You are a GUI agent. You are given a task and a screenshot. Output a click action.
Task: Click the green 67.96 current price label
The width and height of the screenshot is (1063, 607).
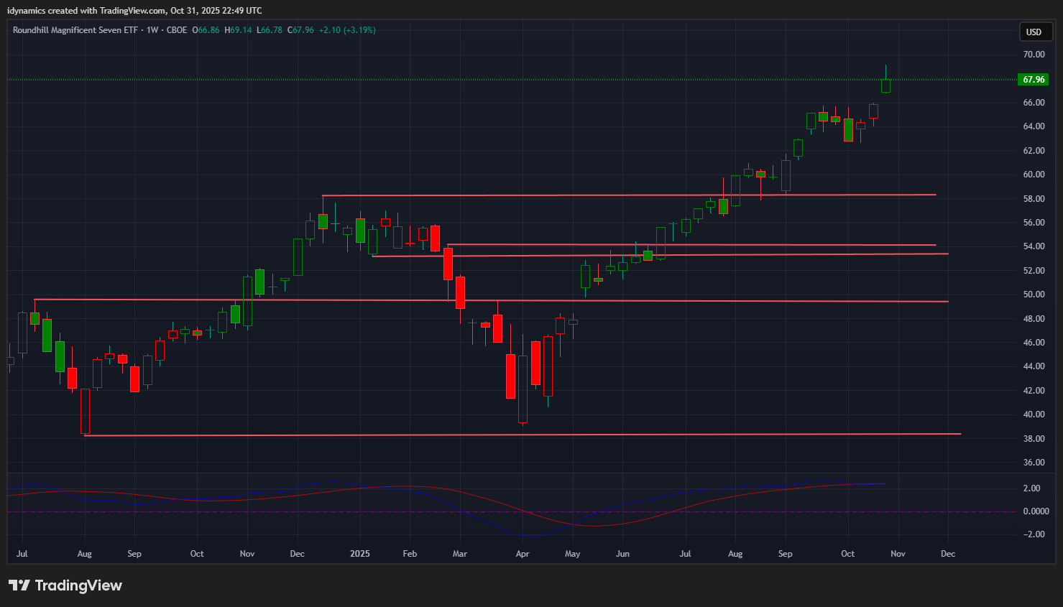(x=1033, y=80)
